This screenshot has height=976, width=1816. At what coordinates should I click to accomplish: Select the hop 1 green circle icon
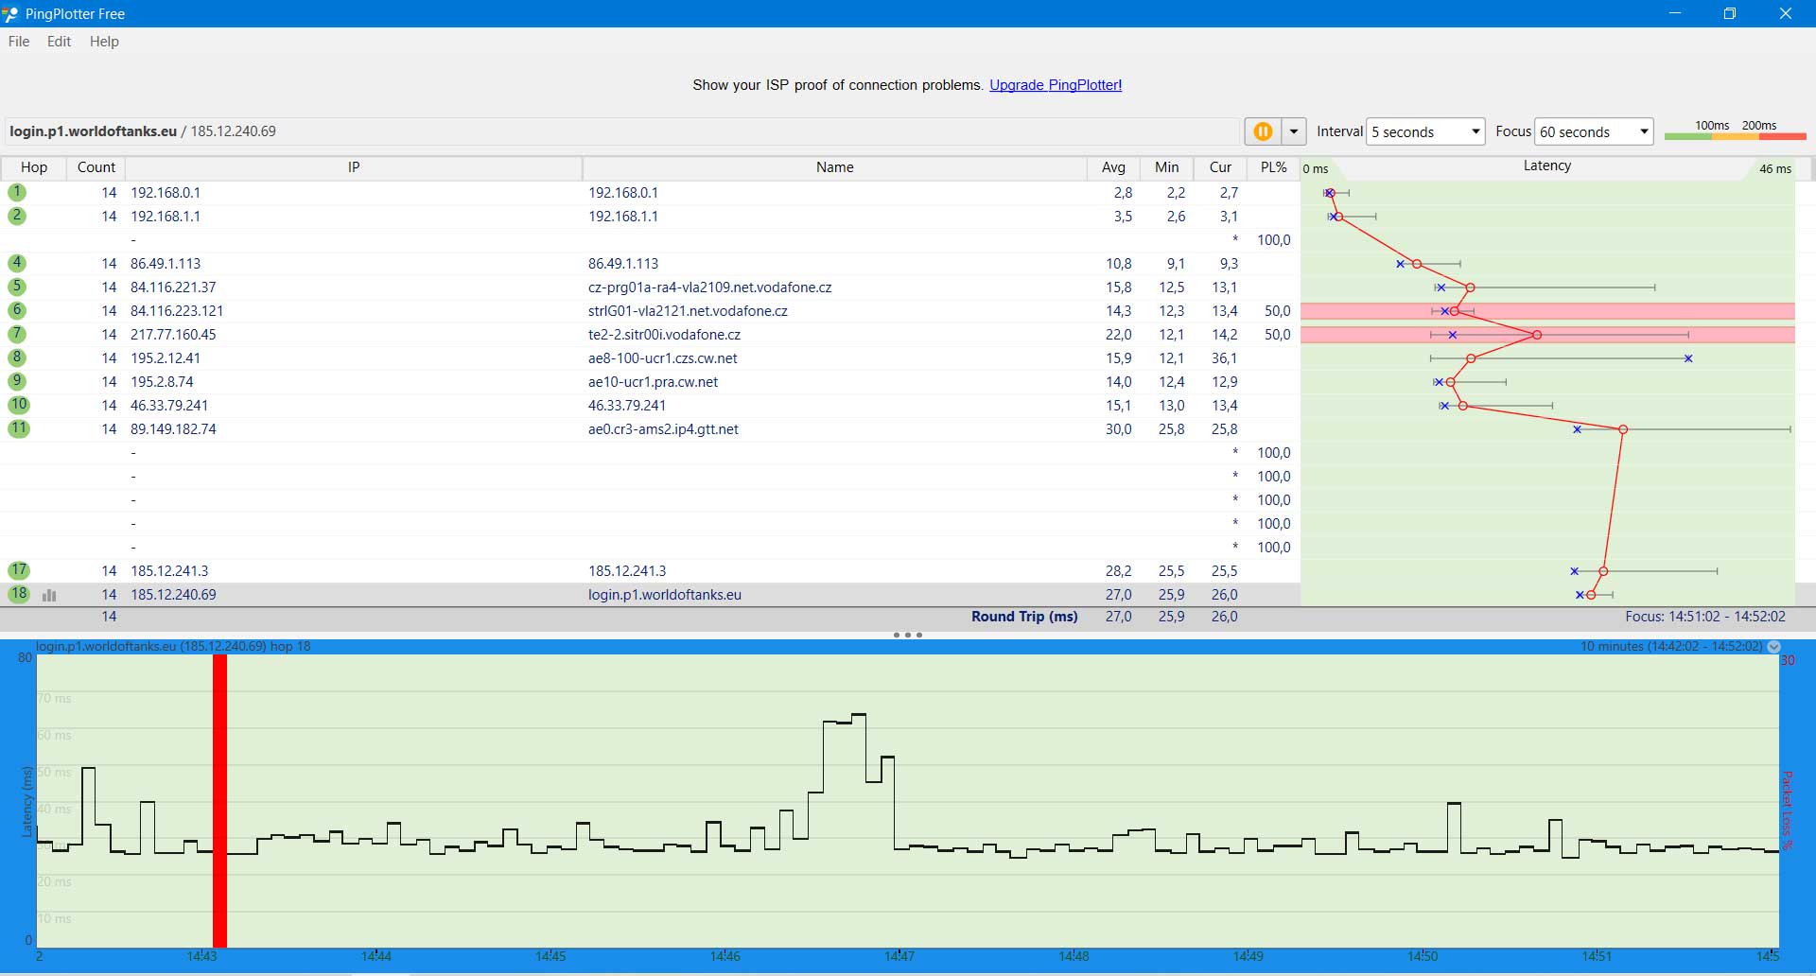point(17,192)
